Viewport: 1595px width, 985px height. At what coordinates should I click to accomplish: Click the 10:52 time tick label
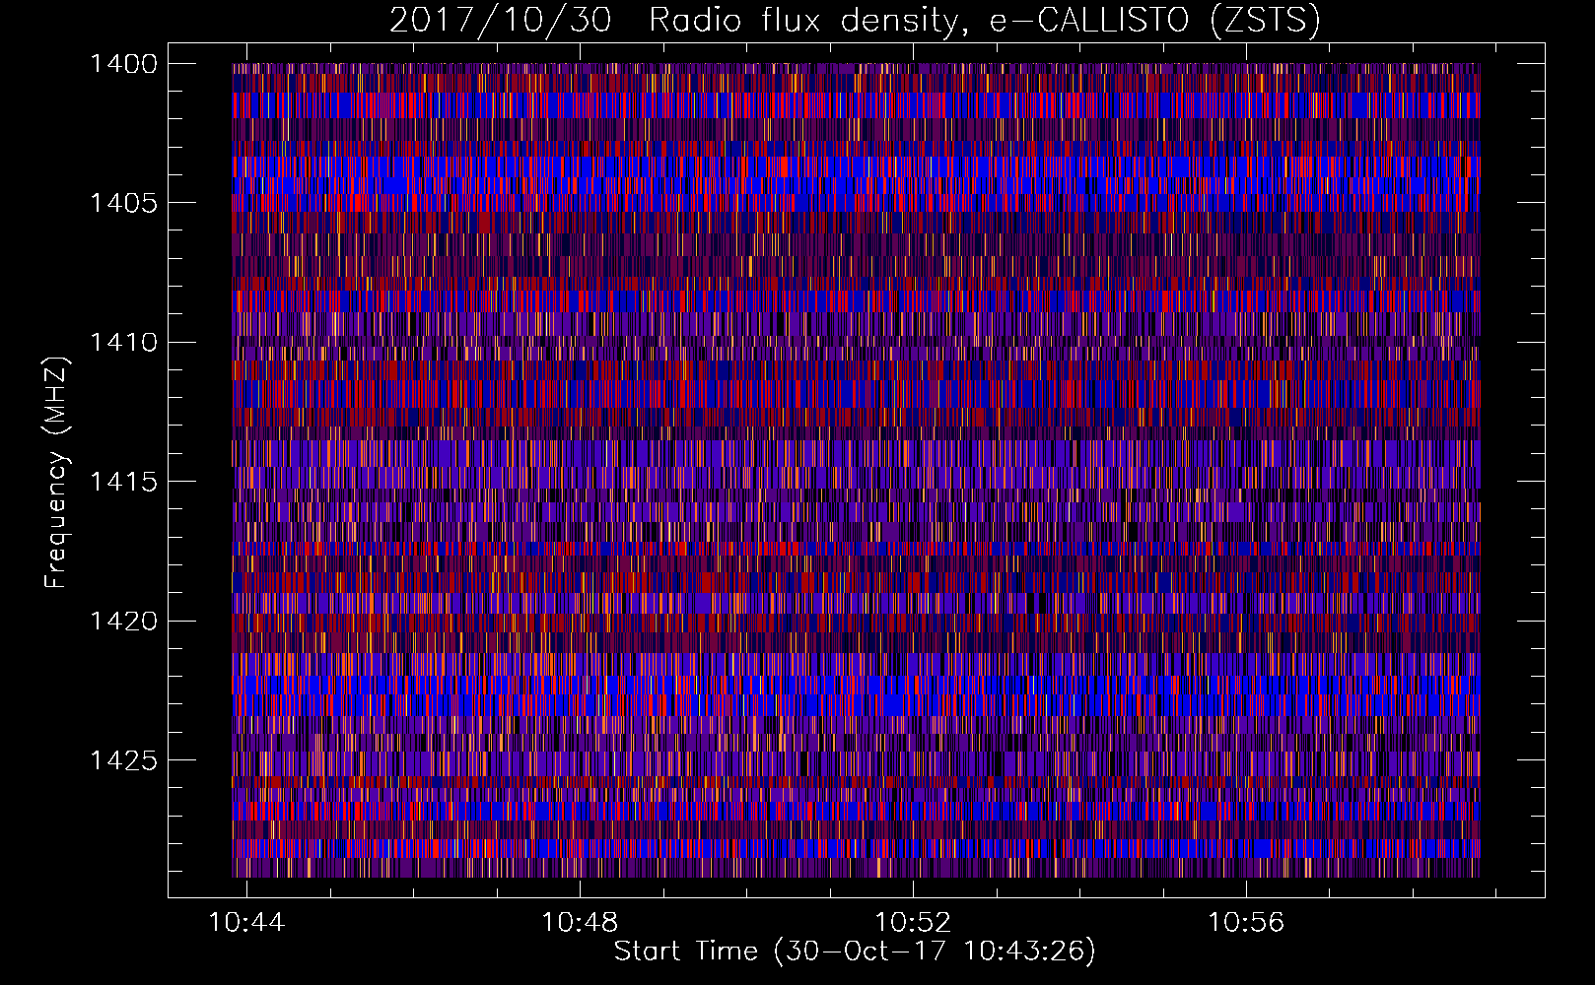coord(913,922)
